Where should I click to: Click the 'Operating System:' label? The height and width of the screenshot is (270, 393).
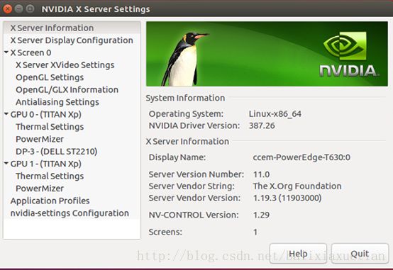pos(186,114)
